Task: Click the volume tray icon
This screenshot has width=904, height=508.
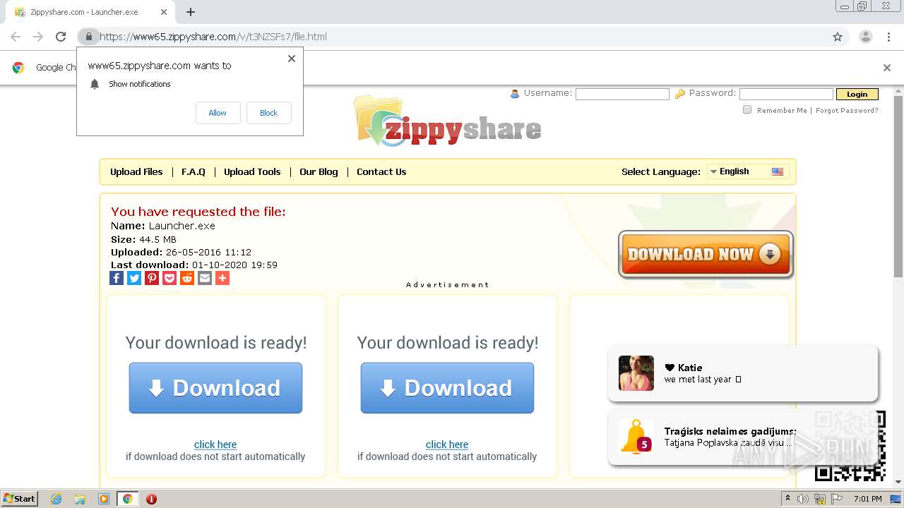Action: coord(803,499)
